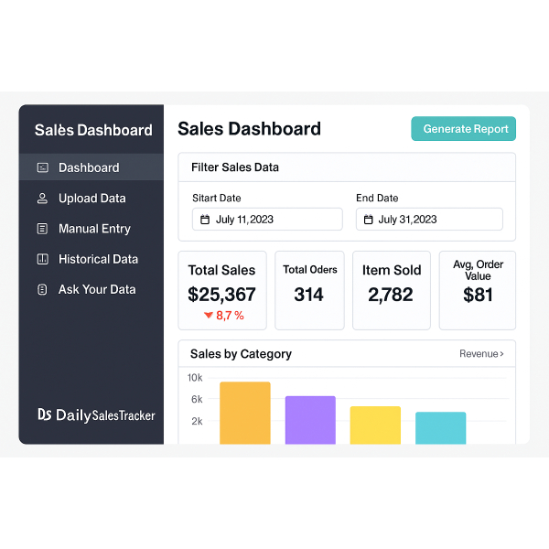Click the Total Sales $25,367 card

[x=222, y=290]
